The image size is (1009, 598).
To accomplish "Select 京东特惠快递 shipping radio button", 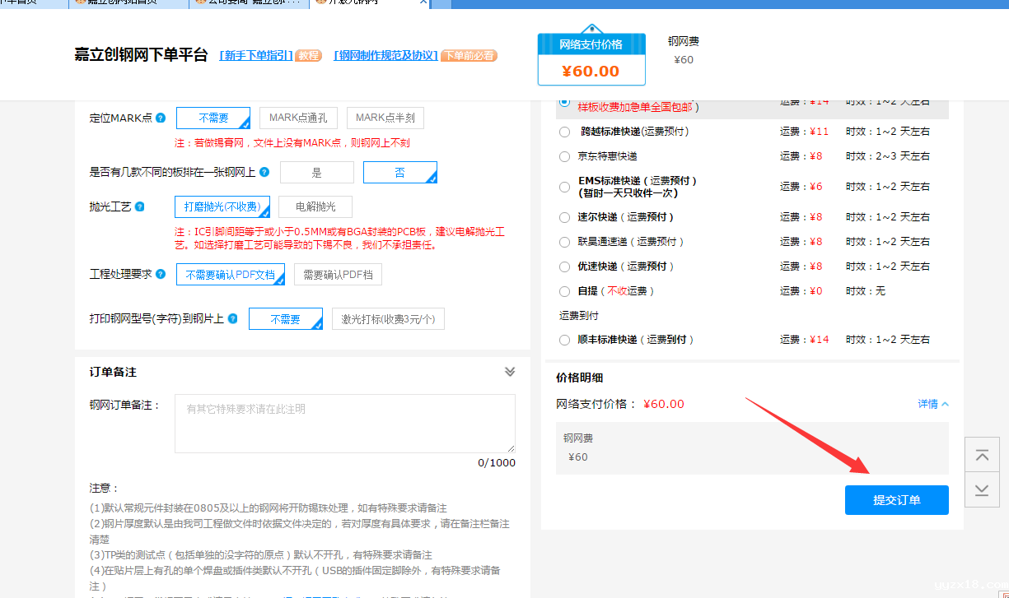I will click(x=564, y=156).
